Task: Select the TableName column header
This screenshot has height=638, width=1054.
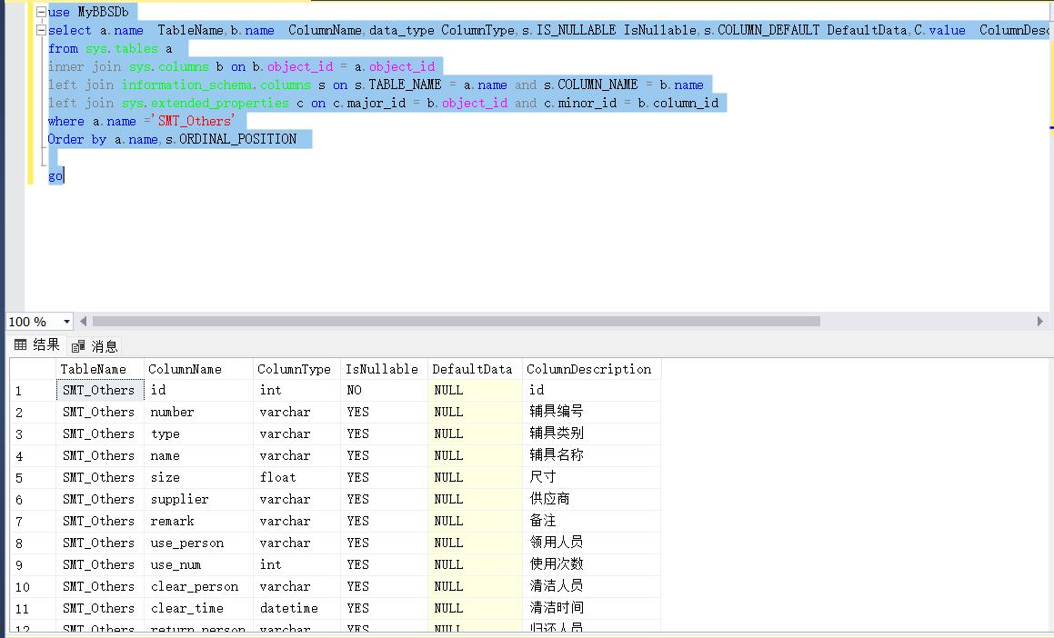Action: click(x=100, y=369)
